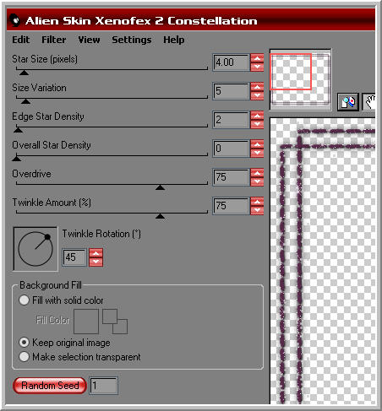Image resolution: width=382 pixels, height=411 pixels.
Task: Decrease Size Variation with the down arrow
Action: (x=257, y=95)
